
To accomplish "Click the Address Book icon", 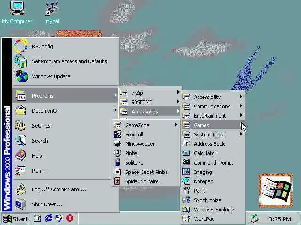I will point(186,144).
